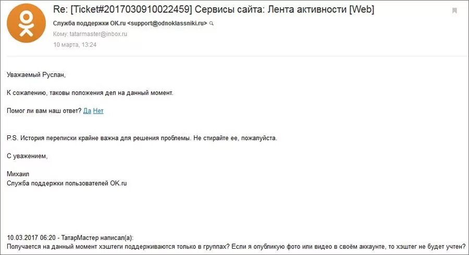
Task: Click the date "10 марта, 13:24"
Action: [x=75, y=45]
